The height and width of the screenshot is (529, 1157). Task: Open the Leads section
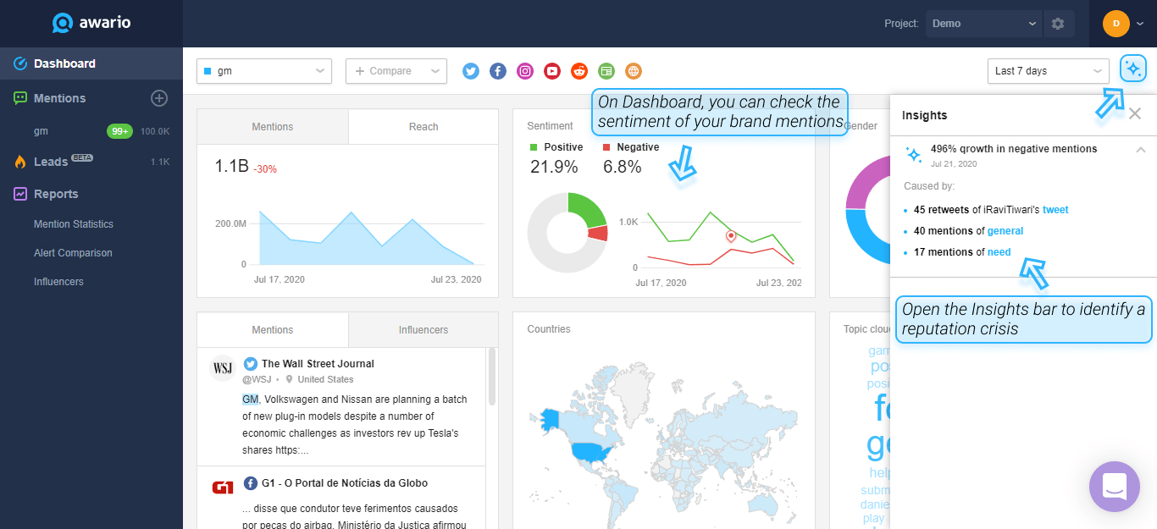coord(51,162)
